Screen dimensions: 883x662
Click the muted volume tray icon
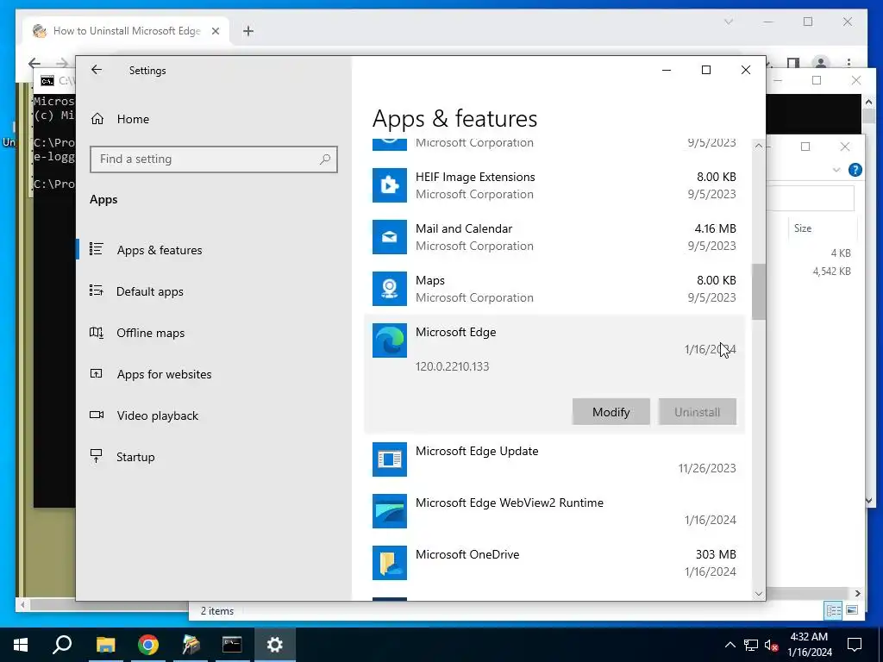(772, 645)
